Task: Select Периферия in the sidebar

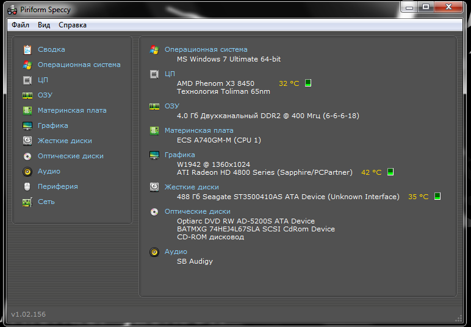Action: [58, 187]
